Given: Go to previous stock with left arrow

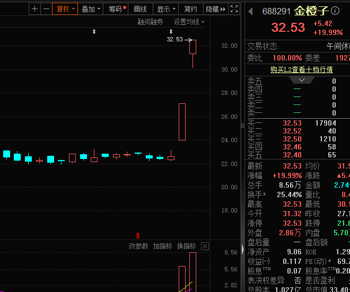Looking at the screenshot, I should (x=250, y=11).
